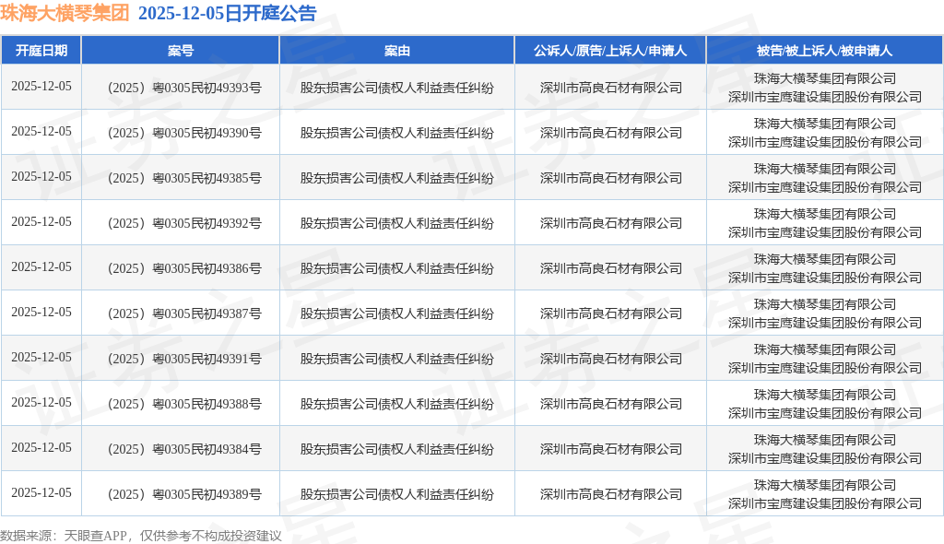Click the 案由 cell in the 49386号 row
The width and height of the screenshot is (944, 544).
coord(396,268)
